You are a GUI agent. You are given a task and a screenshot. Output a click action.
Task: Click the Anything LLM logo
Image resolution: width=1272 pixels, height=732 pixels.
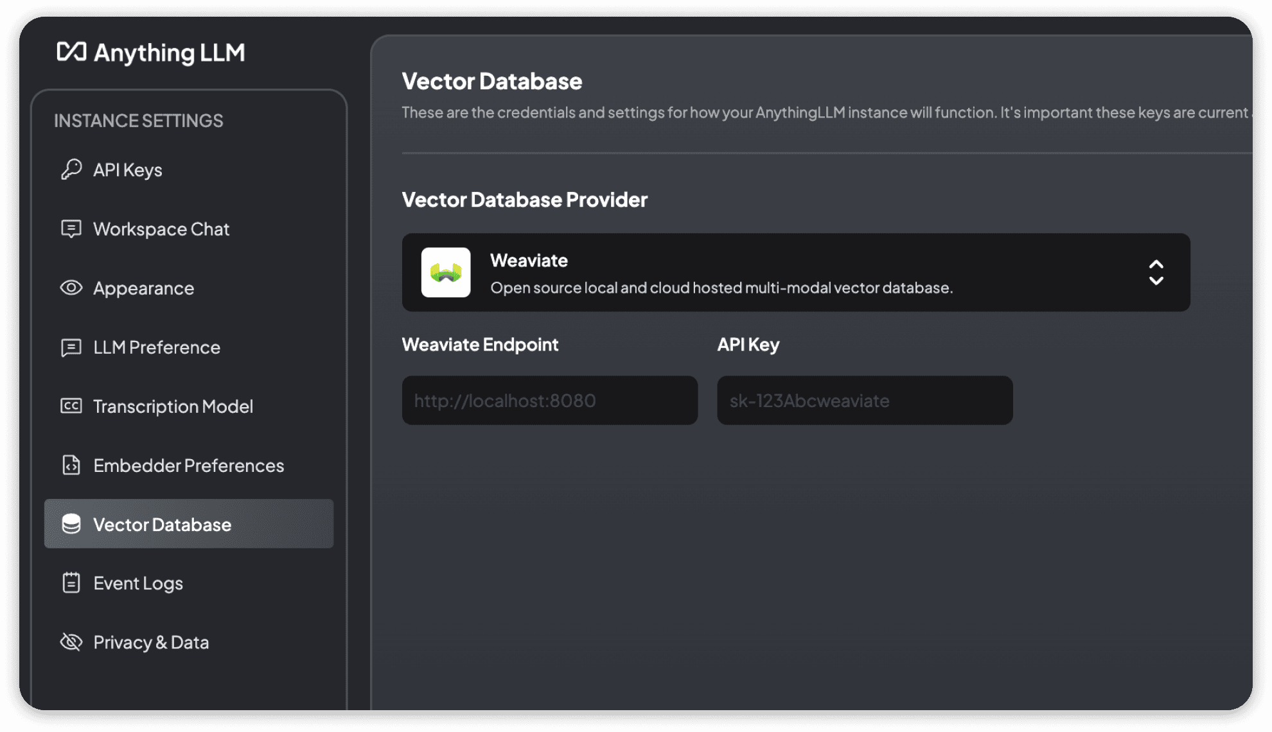coord(151,53)
